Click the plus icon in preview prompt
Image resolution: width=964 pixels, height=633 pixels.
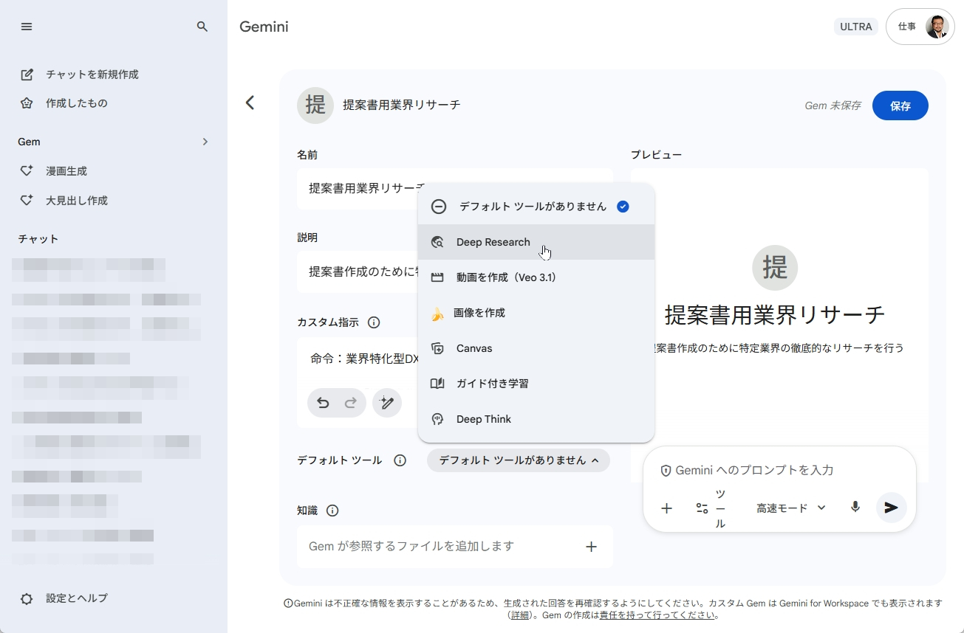click(x=666, y=508)
